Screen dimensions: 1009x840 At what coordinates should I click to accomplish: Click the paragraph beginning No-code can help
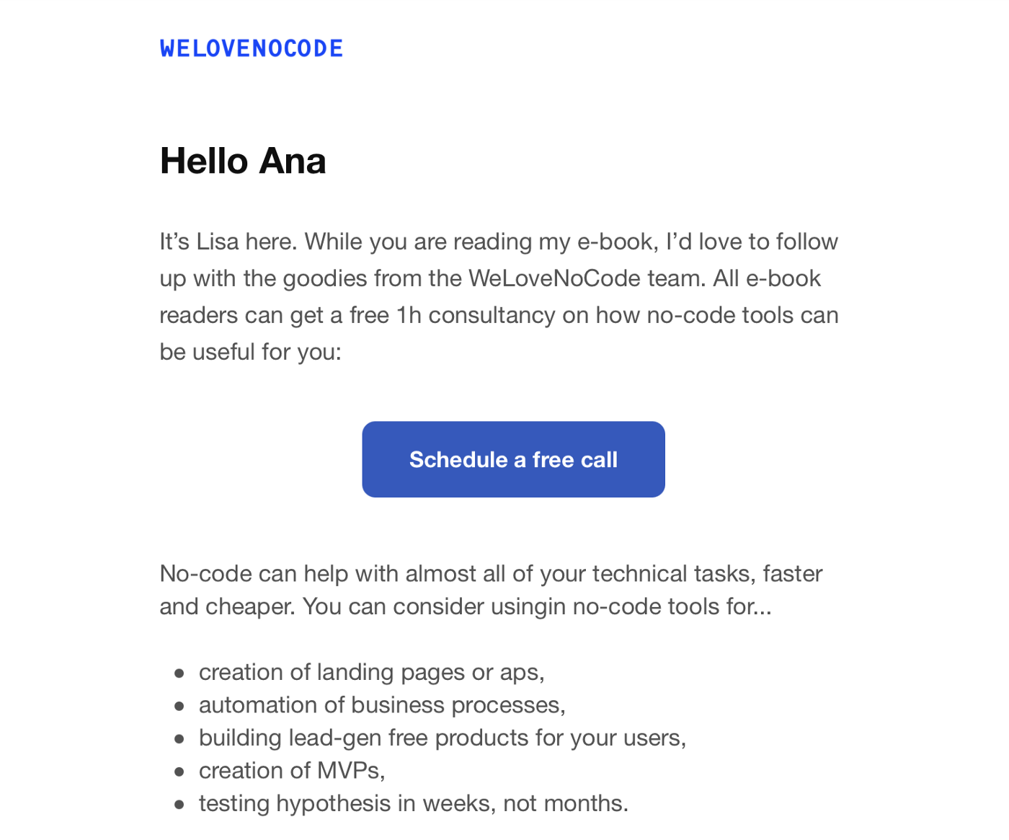point(491,590)
